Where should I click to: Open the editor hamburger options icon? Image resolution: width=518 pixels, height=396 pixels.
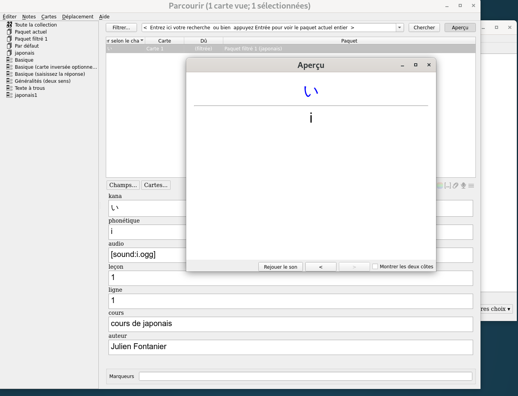tap(471, 186)
